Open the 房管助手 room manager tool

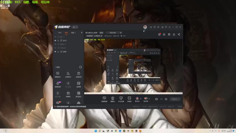68,75
